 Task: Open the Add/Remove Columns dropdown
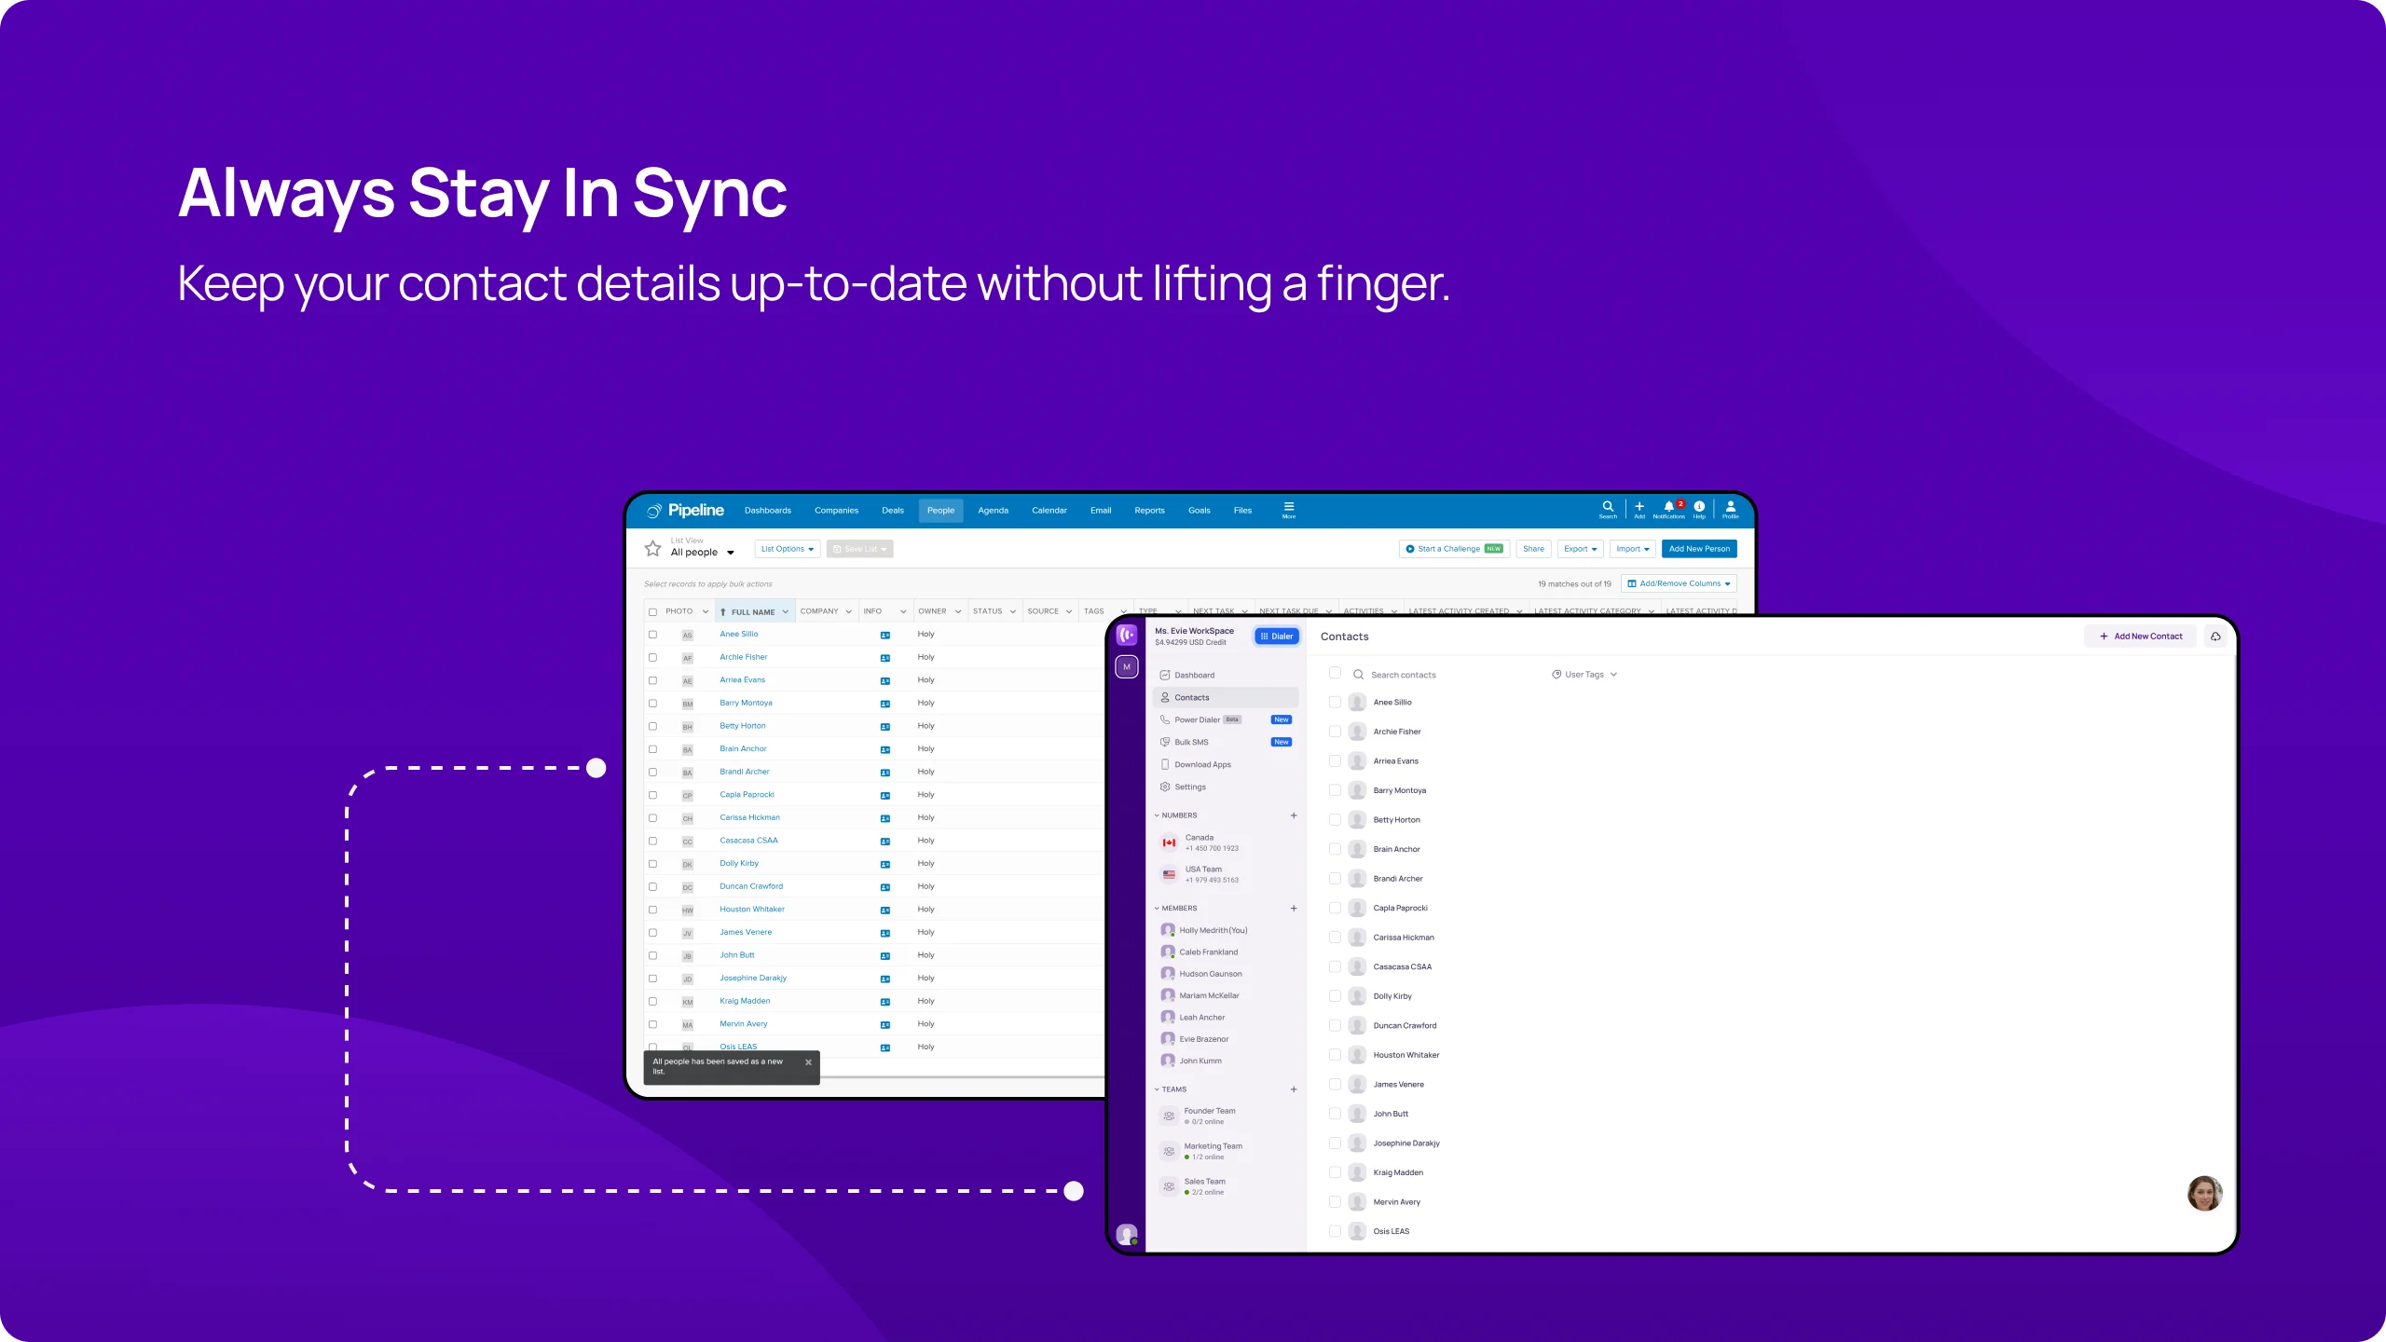1679,583
